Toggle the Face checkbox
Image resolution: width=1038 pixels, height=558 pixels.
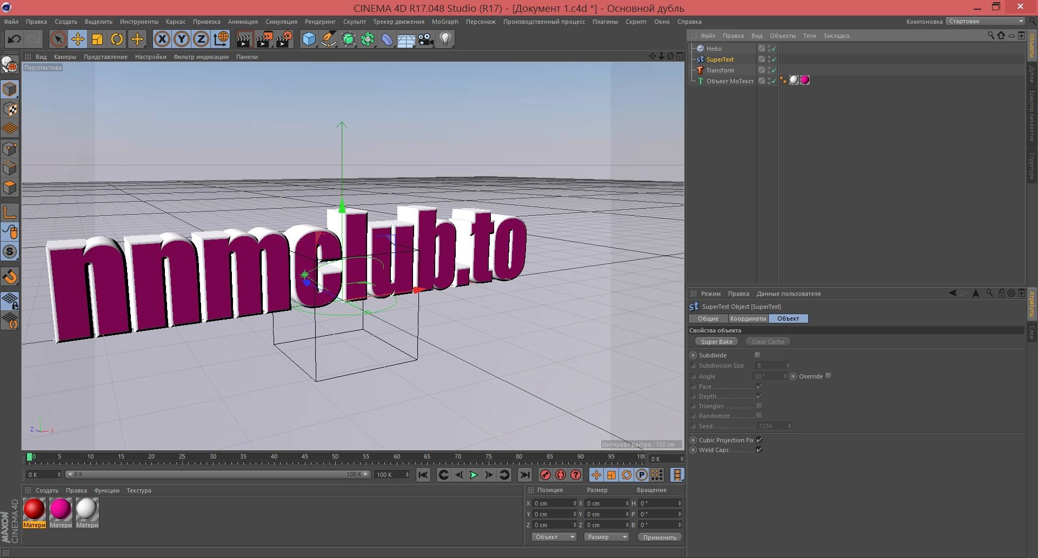[759, 386]
